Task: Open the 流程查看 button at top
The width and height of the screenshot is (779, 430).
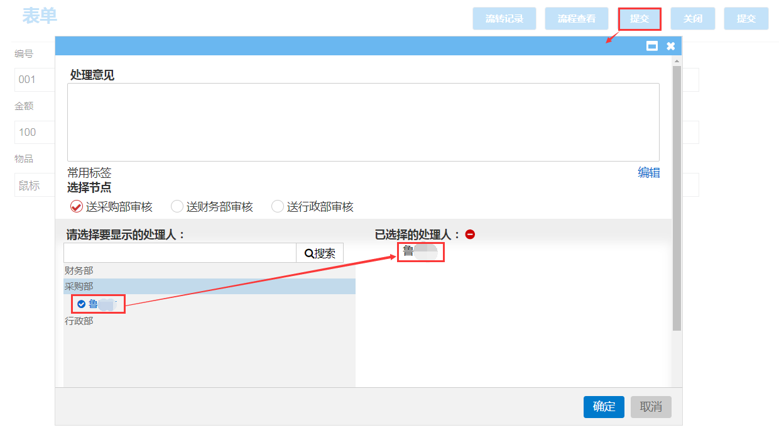Action: point(576,19)
